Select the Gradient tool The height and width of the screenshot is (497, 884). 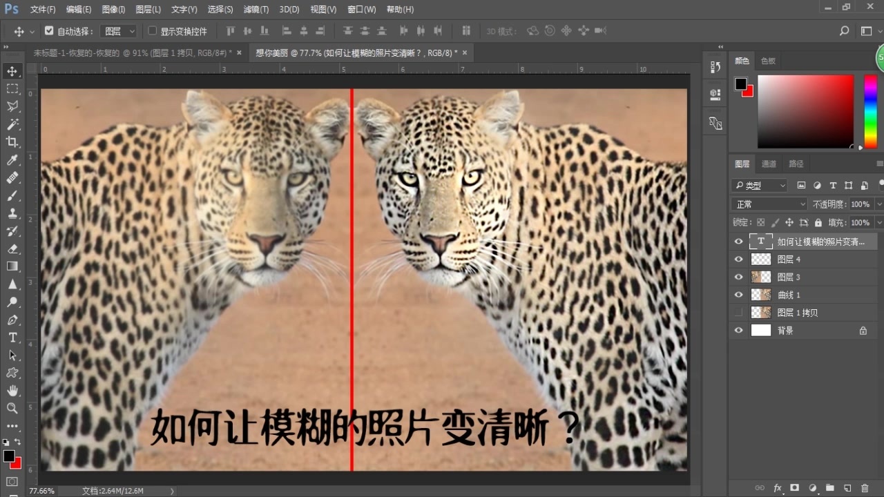12,266
